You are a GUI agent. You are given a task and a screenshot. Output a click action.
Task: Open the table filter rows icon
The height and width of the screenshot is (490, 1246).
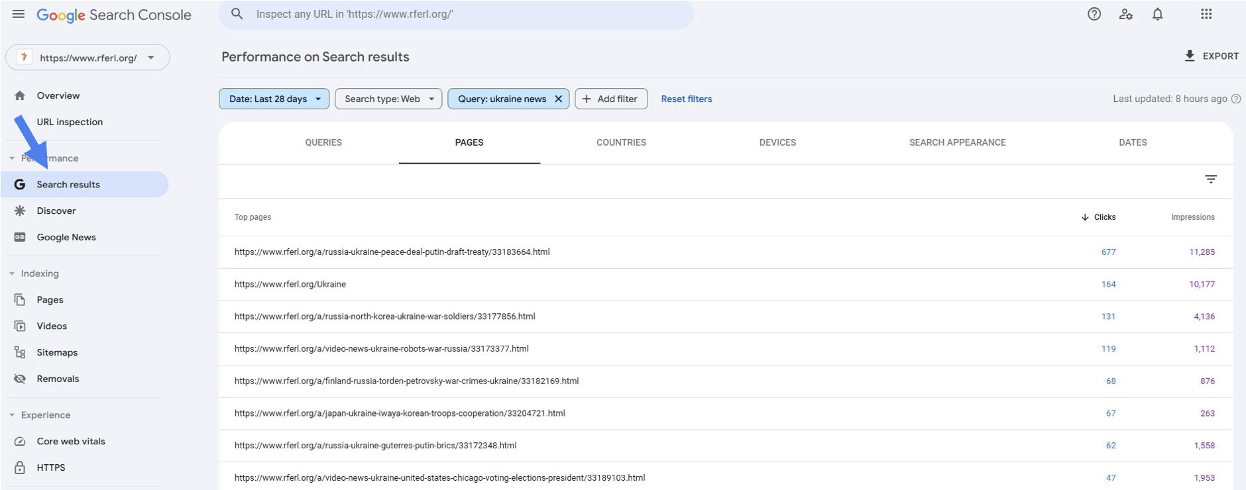[x=1211, y=179]
